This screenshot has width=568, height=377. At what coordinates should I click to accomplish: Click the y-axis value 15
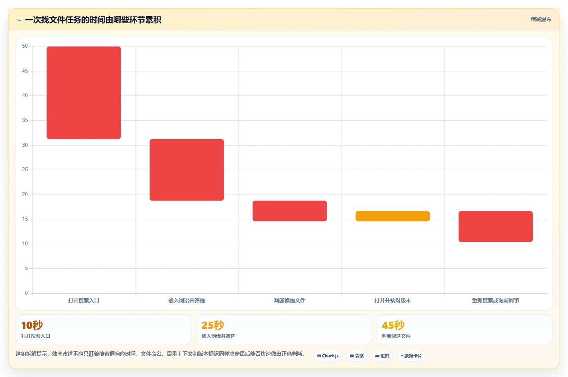coord(25,219)
